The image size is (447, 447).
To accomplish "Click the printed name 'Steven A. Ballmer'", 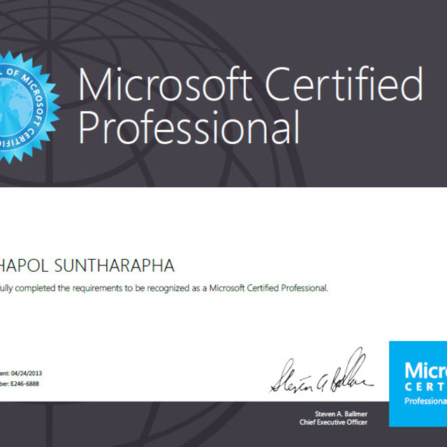I will (341, 414).
